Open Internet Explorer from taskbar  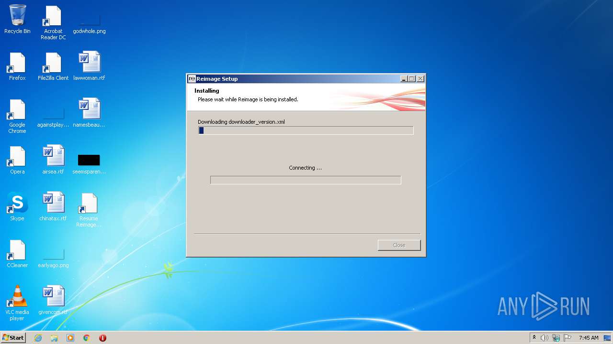tap(38, 338)
